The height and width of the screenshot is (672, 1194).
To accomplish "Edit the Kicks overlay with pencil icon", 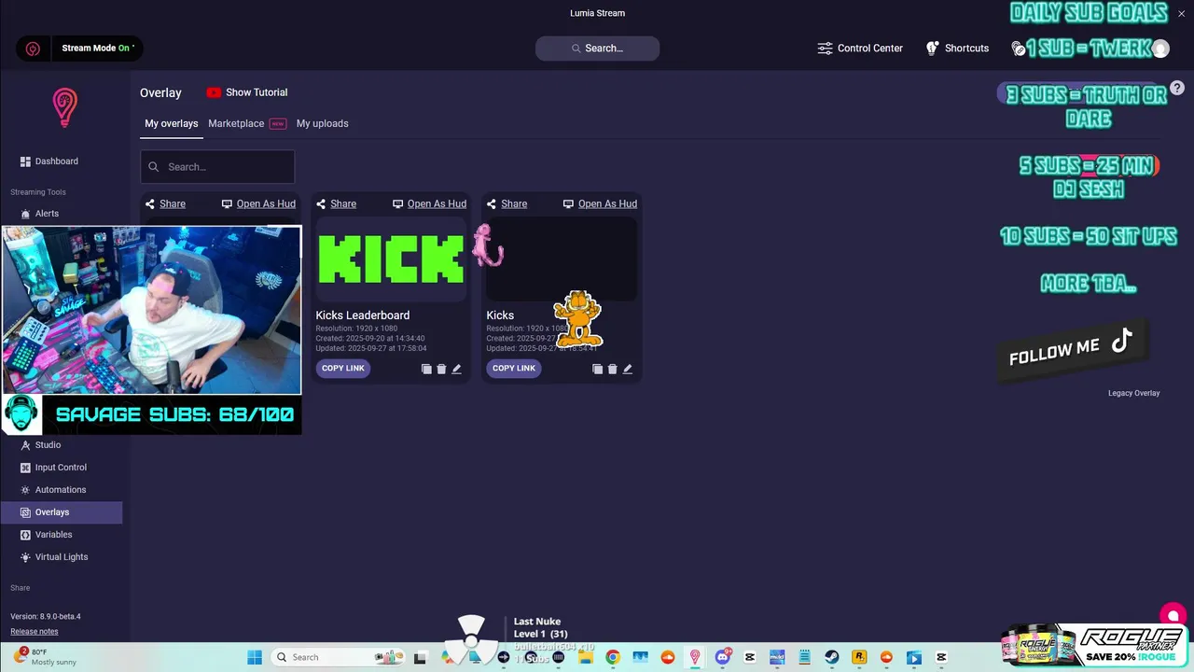I will click(x=627, y=369).
